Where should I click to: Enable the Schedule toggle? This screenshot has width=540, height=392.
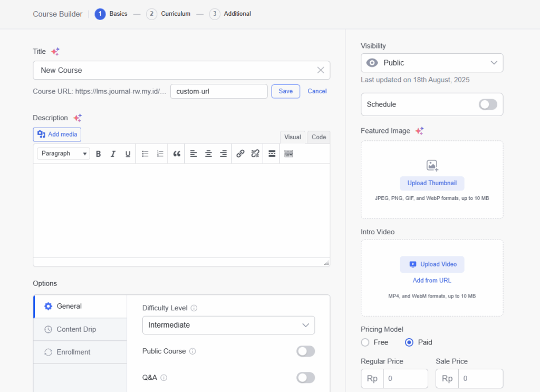(x=488, y=104)
